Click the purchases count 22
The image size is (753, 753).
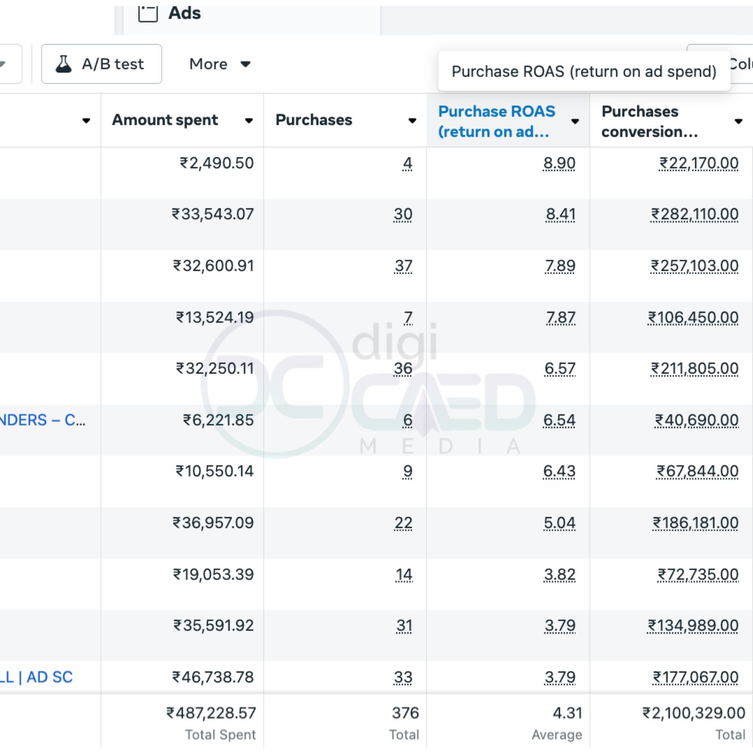(x=403, y=523)
